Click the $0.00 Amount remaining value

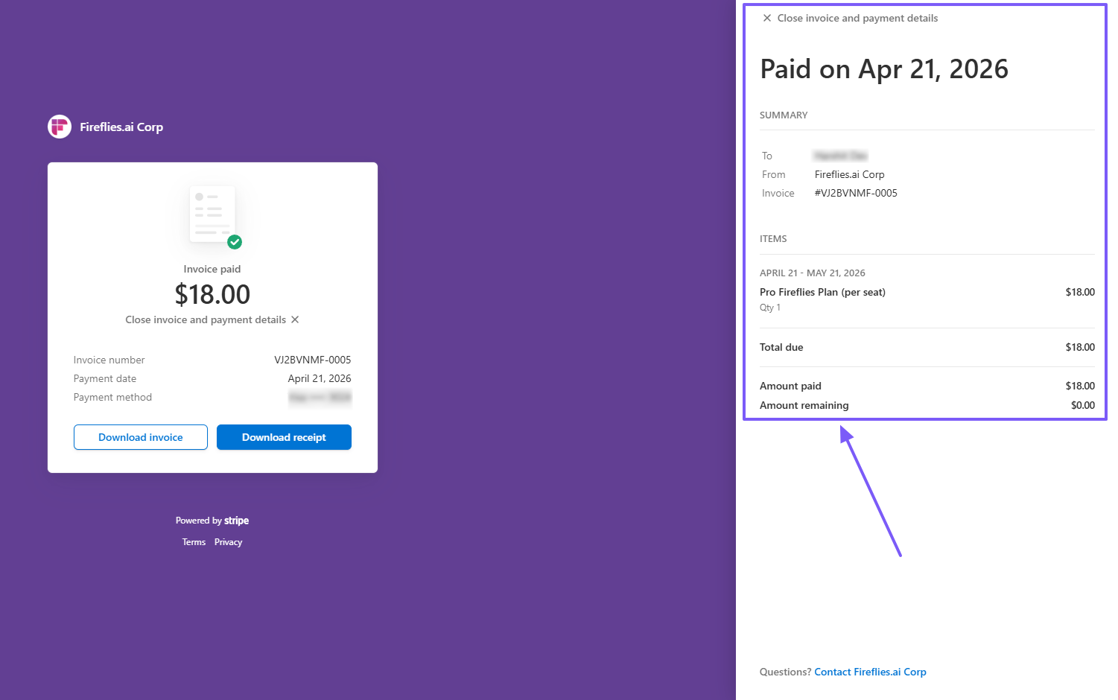(1083, 405)
